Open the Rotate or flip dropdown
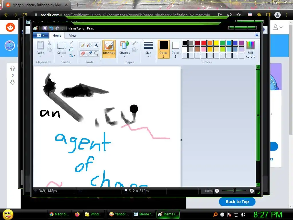Viewport: 293px width, 220px height. point(72,55)
